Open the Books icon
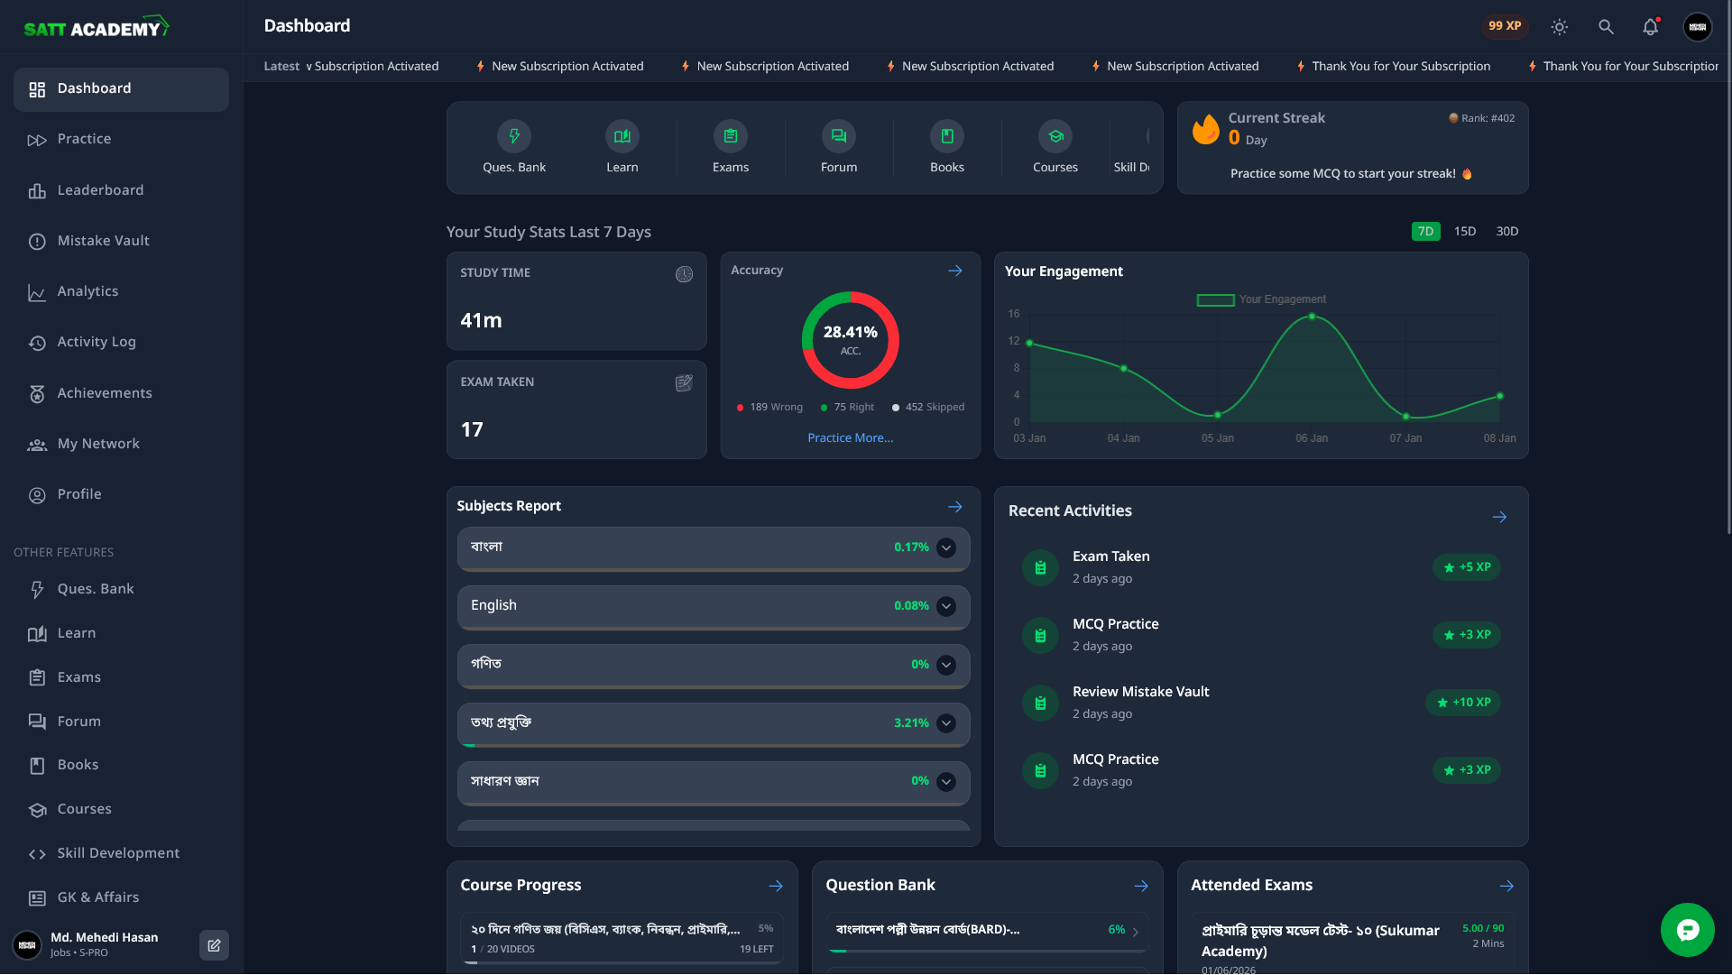Viewport: 1732px width, 975px height. pyautogui.click(x=947, y=136)
